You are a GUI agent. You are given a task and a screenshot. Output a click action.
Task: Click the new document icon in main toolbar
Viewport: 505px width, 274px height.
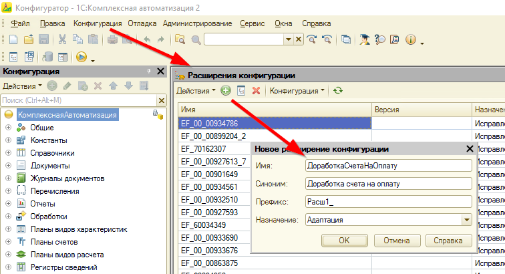click(13, 39)
